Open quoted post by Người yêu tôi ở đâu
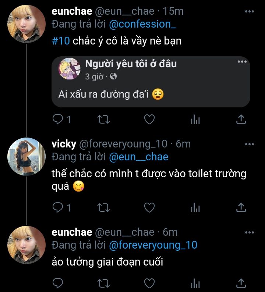The height and width of the screenshot is (292, 265). click(151, 82)
